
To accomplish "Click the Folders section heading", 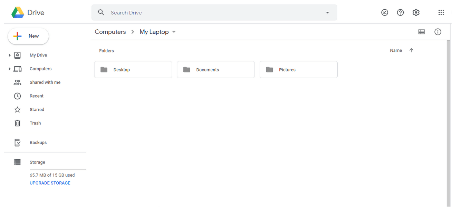I will pos(106,51).
